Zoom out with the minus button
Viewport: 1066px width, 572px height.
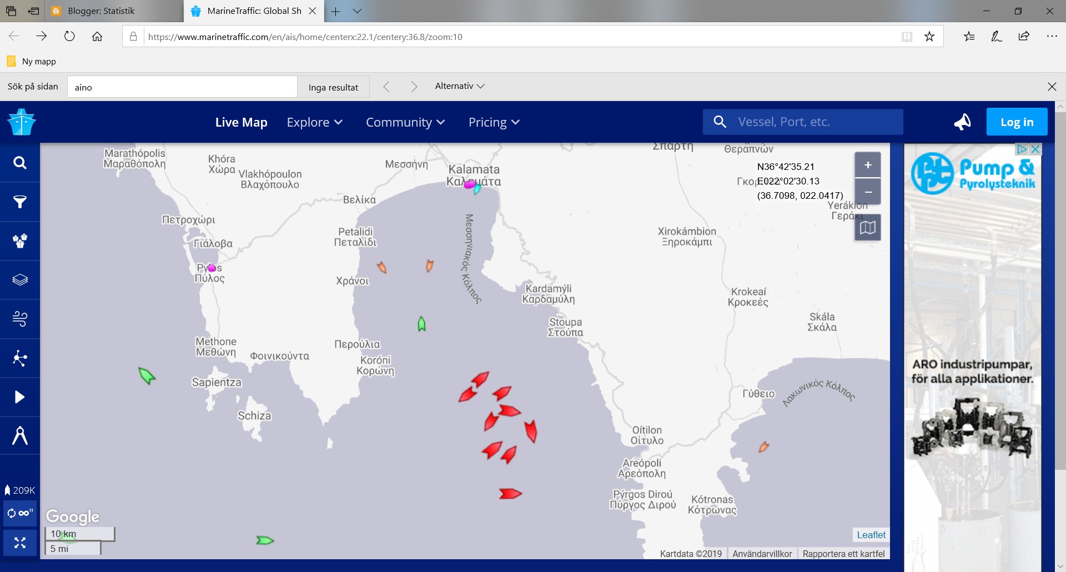[868, 192]
